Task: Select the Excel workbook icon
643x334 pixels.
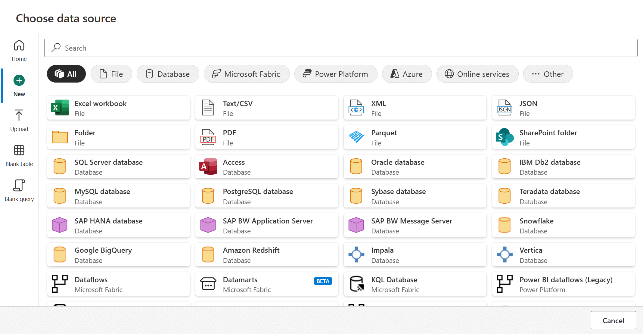Action: 60,108
